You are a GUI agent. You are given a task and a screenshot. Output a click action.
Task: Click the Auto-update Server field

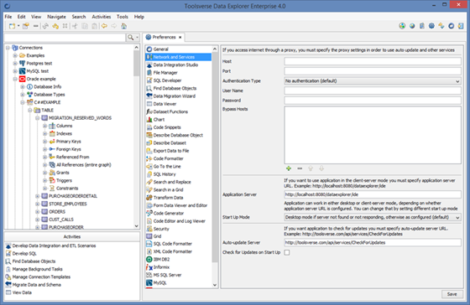373,243
